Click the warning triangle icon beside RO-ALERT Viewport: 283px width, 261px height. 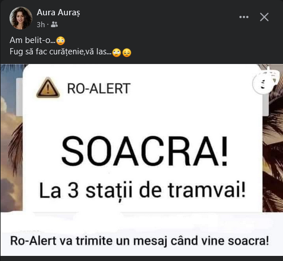[48, 88]
